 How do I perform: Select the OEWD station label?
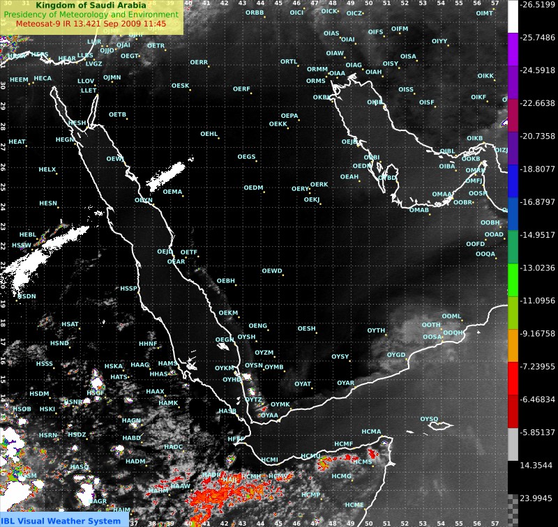272,271
